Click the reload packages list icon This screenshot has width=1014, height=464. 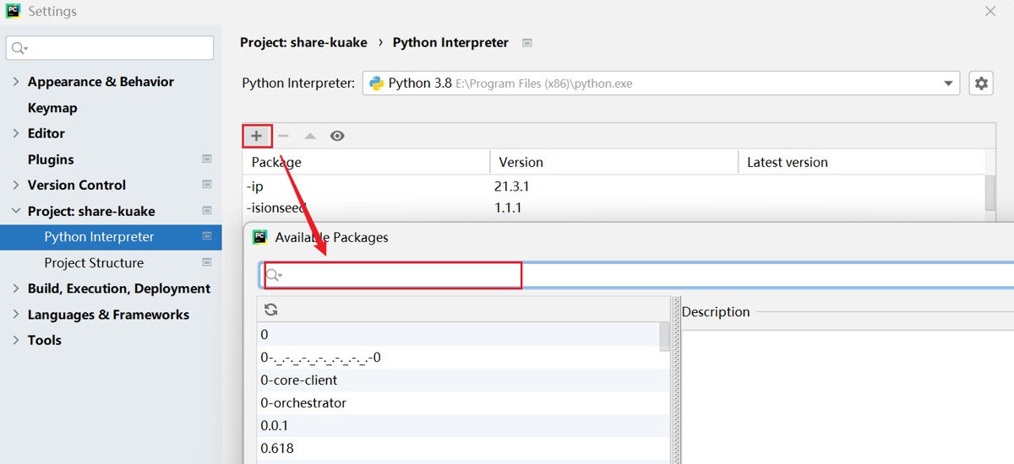click(x=271, y=310)
